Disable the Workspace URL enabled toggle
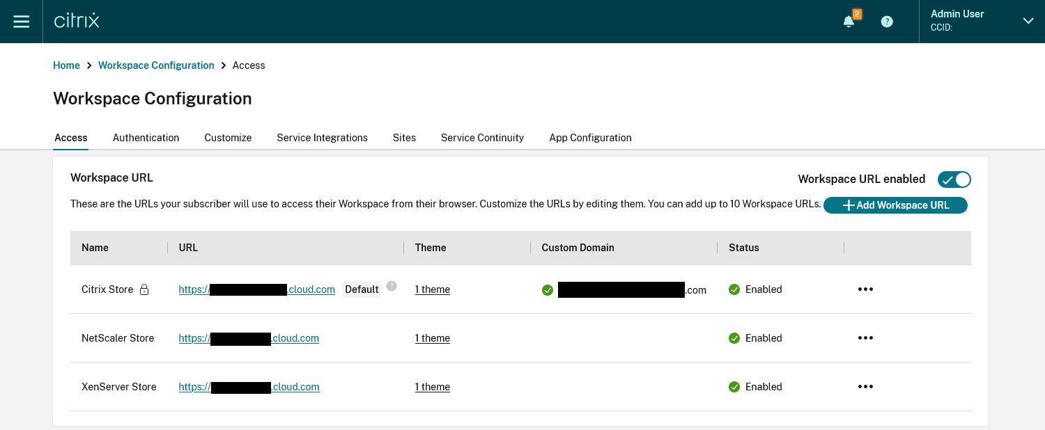The height and width of the screenshot is (430, 1045). point(954,180)
